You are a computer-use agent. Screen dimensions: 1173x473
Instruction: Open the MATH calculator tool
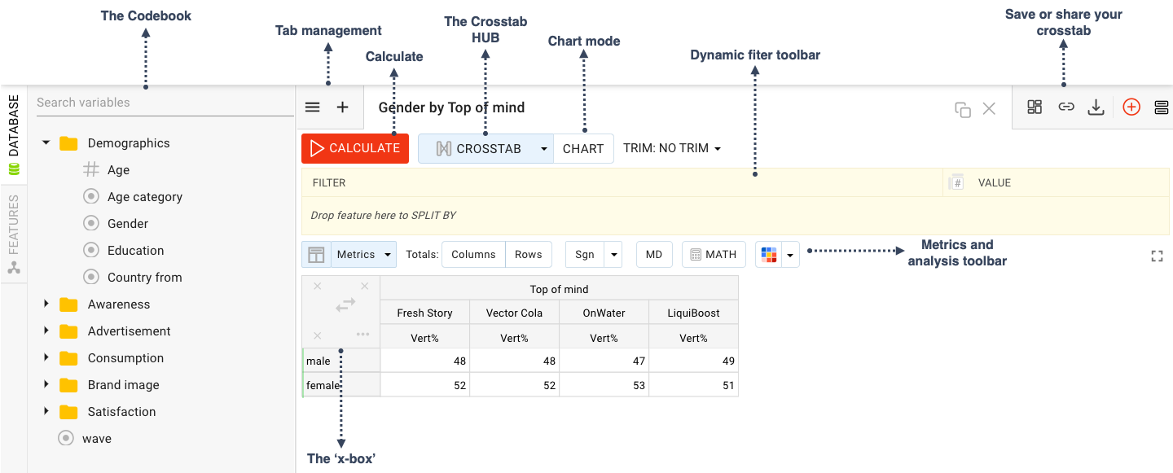713,254
